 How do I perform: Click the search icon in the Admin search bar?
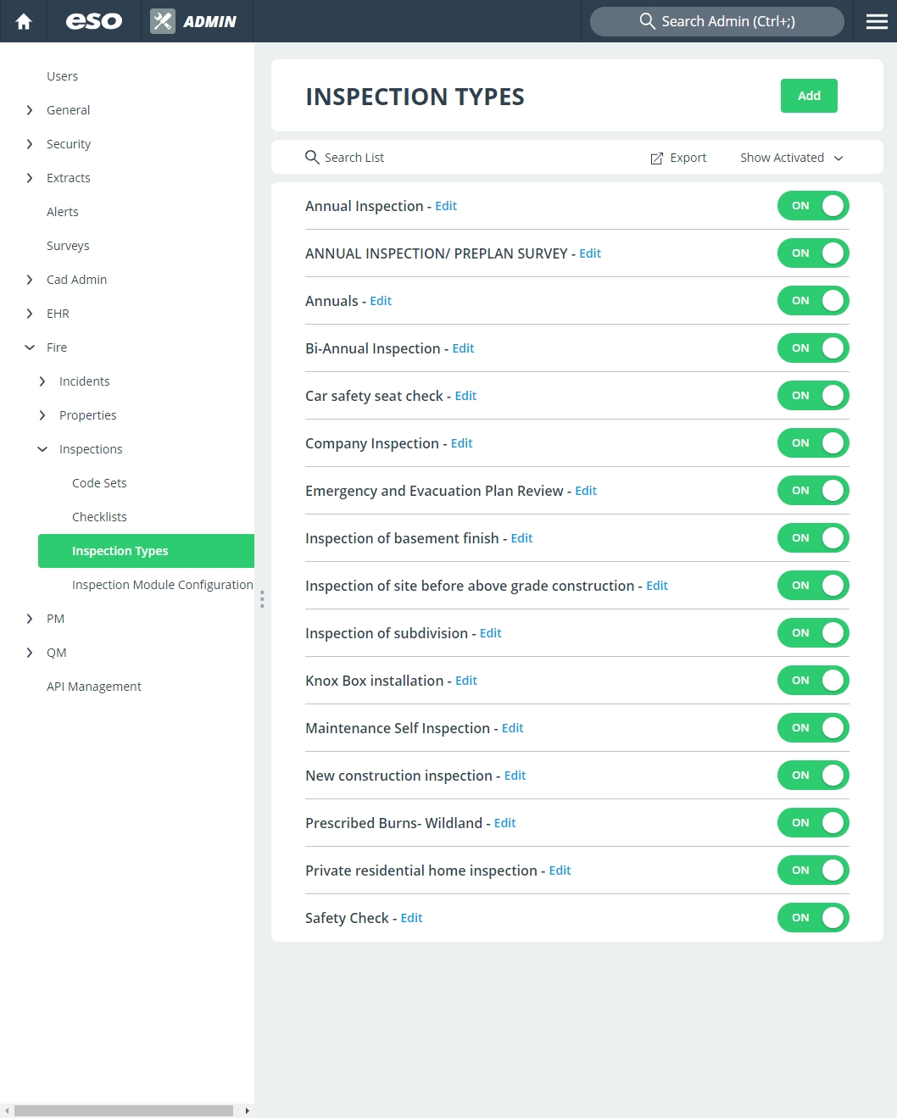coord(647,21)
